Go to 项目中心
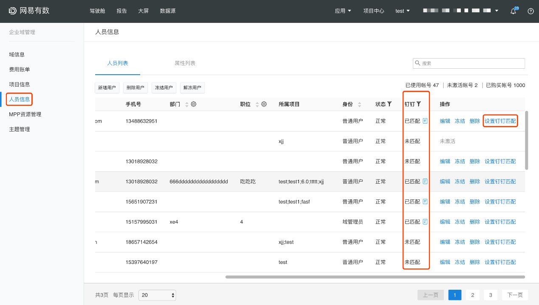Image resolution: width=539 pixels, height=305 pixels. (x=374, y=11)
